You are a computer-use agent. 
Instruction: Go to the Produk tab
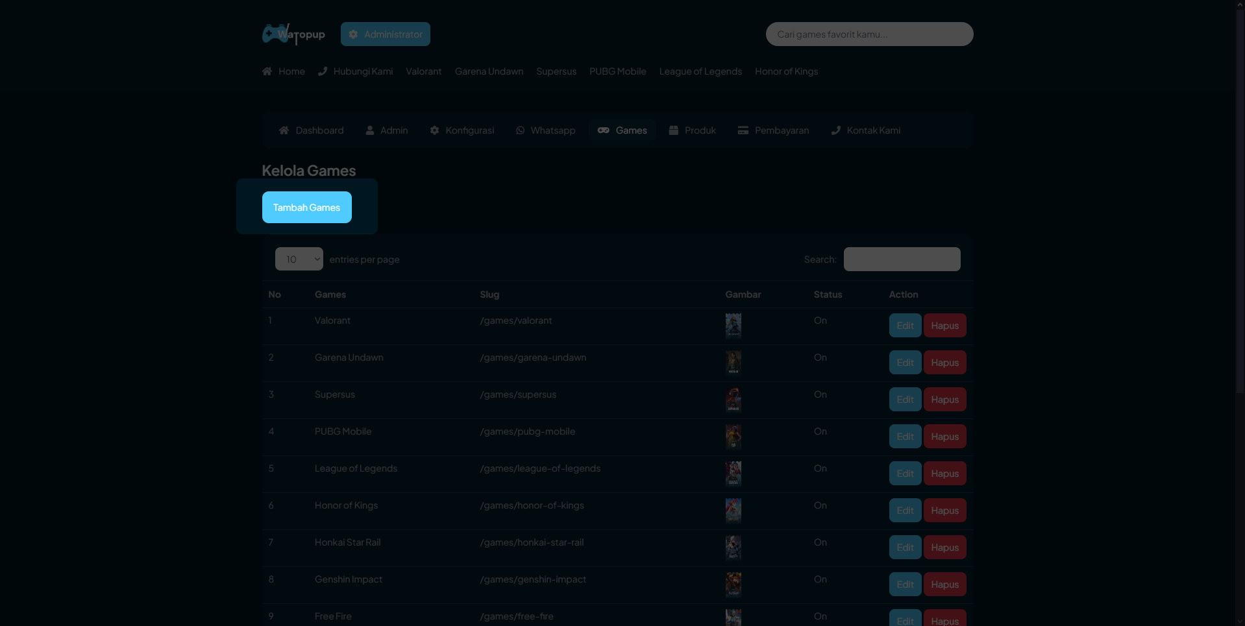(x=693, y=130)
